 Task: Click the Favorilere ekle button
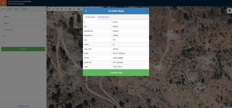click(x=116, y=73)
